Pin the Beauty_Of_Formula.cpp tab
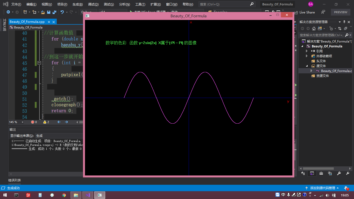This screenshot has height=199, width=354. pyautogui.click(x=49, y=22)
